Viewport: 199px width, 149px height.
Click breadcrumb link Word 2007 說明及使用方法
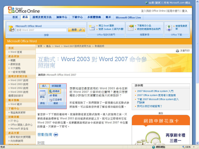pyautogui.click(x=77, y=46)
